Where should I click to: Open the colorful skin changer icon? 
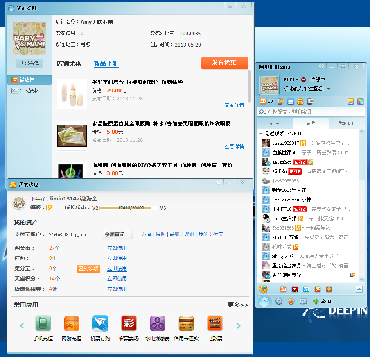click(360, 101)
